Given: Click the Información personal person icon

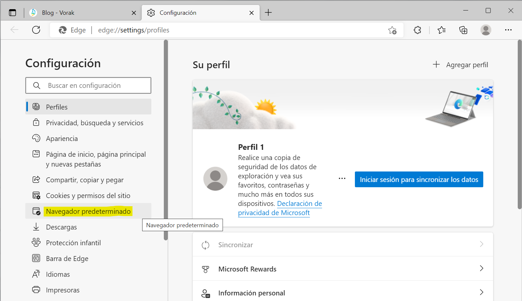Looking at the screenshot, I should [206, 293].
